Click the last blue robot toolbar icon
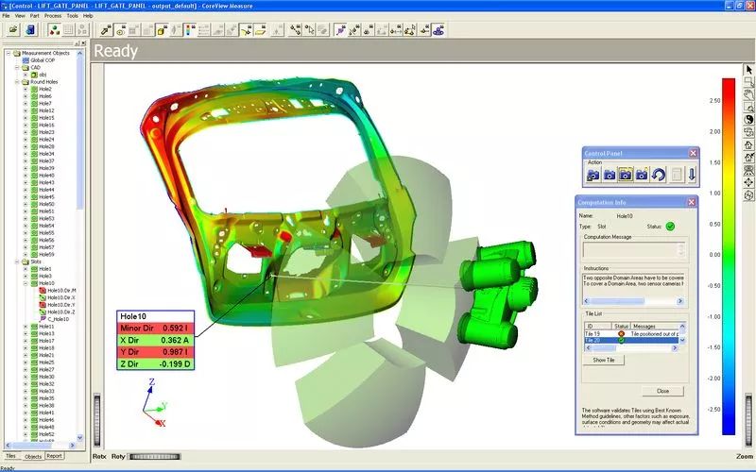Image resolution: width=756 pixels, height=472 pixels. [x=438, y=30]
